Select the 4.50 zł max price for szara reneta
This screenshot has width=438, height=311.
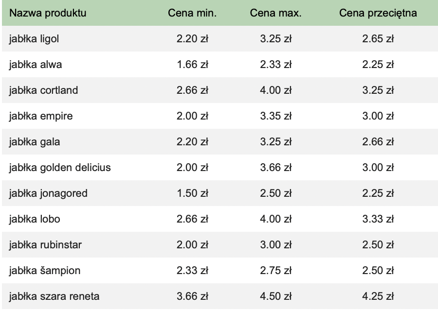pos(276,296)
